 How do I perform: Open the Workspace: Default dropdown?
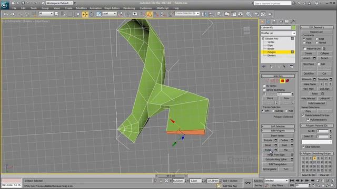coord(60,3)
